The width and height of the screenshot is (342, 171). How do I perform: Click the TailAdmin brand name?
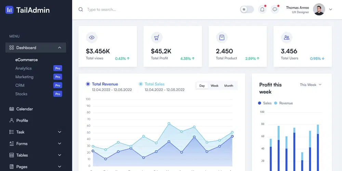click(x=33, y=10)
